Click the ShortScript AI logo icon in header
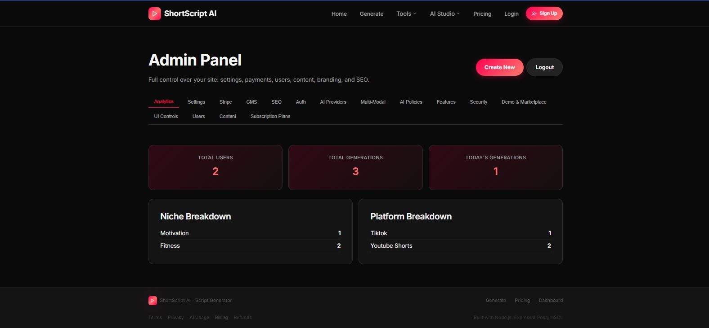 154,13
